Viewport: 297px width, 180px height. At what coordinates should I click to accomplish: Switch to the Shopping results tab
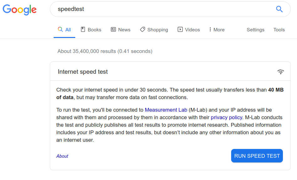coord(154,30)
